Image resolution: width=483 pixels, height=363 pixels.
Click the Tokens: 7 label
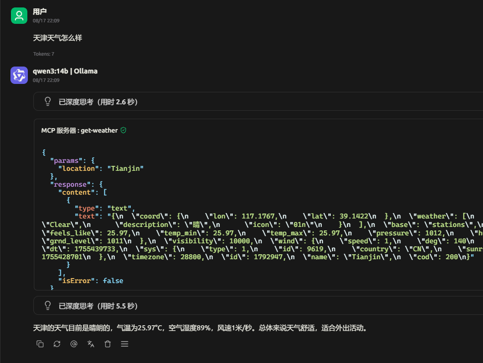click(44, 54)
